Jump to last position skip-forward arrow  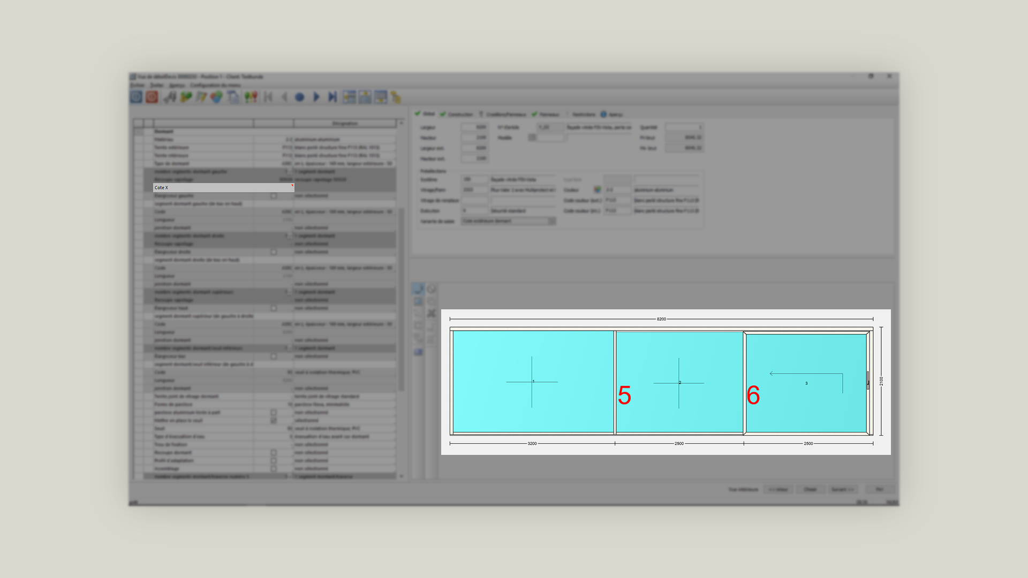(332, 97)
